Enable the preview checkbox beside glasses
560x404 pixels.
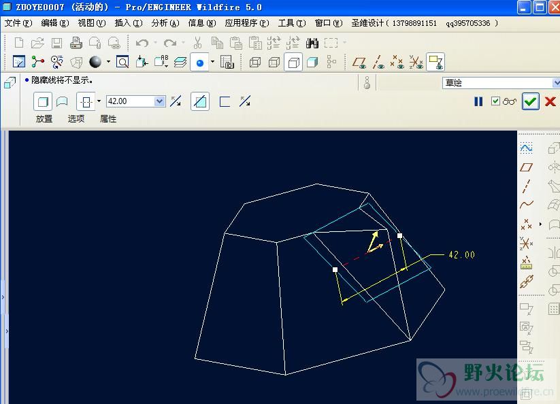(495, 101)
